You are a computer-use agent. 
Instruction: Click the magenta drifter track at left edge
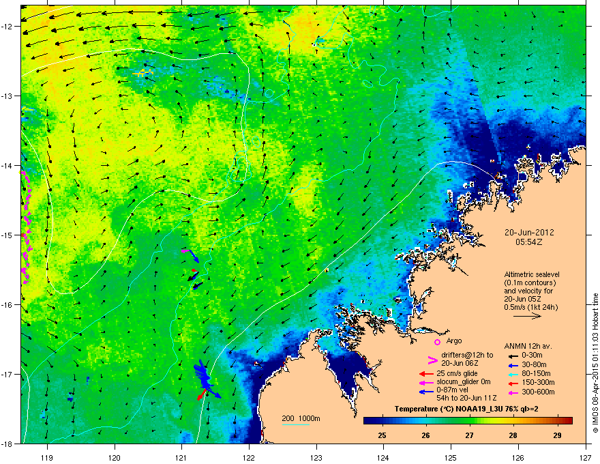(x=26, y=227)
